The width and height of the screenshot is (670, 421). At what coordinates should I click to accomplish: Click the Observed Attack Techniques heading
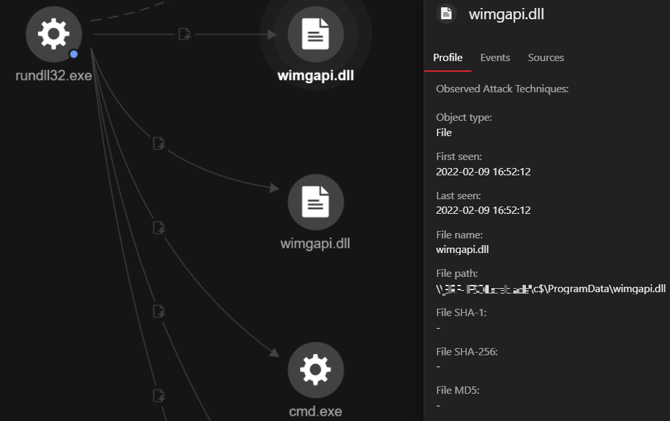tap(502, 89)
